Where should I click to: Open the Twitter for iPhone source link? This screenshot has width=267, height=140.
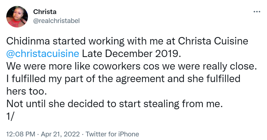pyautogui.click(x=113, y=134)
